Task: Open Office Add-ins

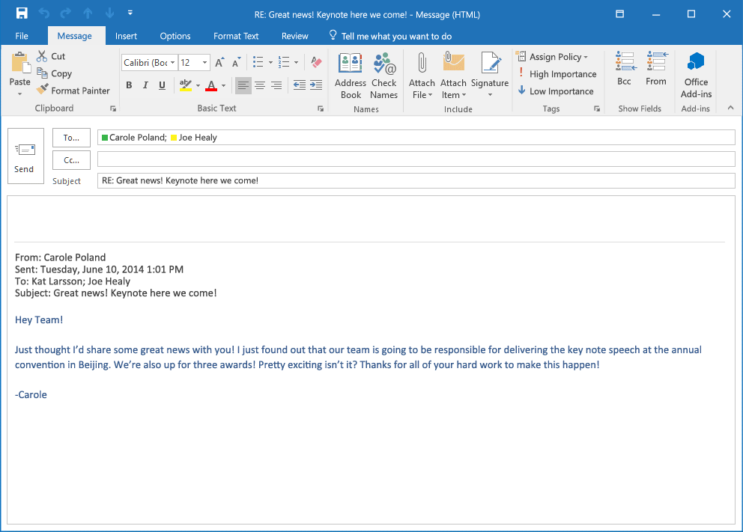Action: coord(696,75)
